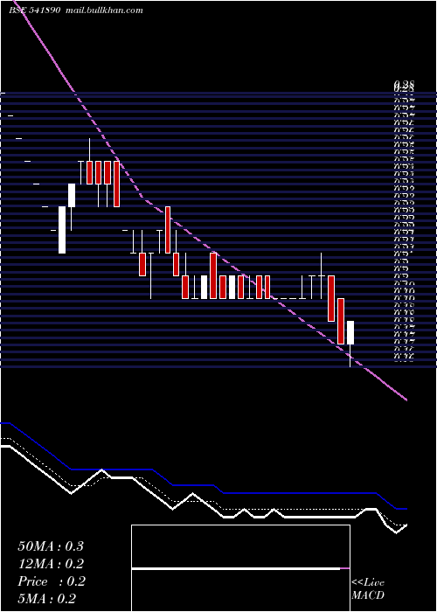Click the '5MA : 0.2' value
Viewport: 437px width, 612px height.
[x=47, y=598]
